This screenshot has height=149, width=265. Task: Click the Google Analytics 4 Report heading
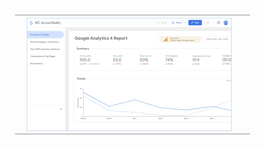(x=101, y=38)
